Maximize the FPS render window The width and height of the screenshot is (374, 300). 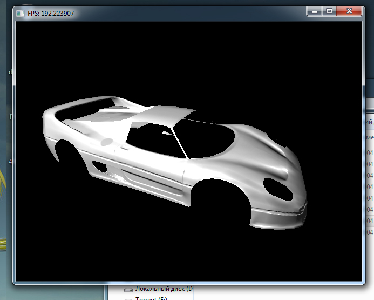coord(329,11)
